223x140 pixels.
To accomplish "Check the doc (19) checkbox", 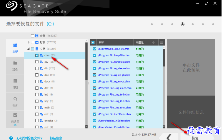I will coord(37,75).
